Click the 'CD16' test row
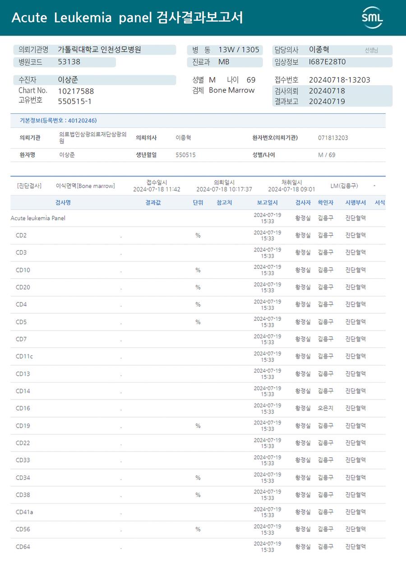Viewport: 406px width, 574px height. (198, 408)
